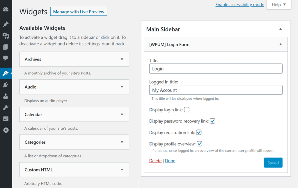Click the Delete link in the widget
The image size is (298, 188).
pos(155,161)
